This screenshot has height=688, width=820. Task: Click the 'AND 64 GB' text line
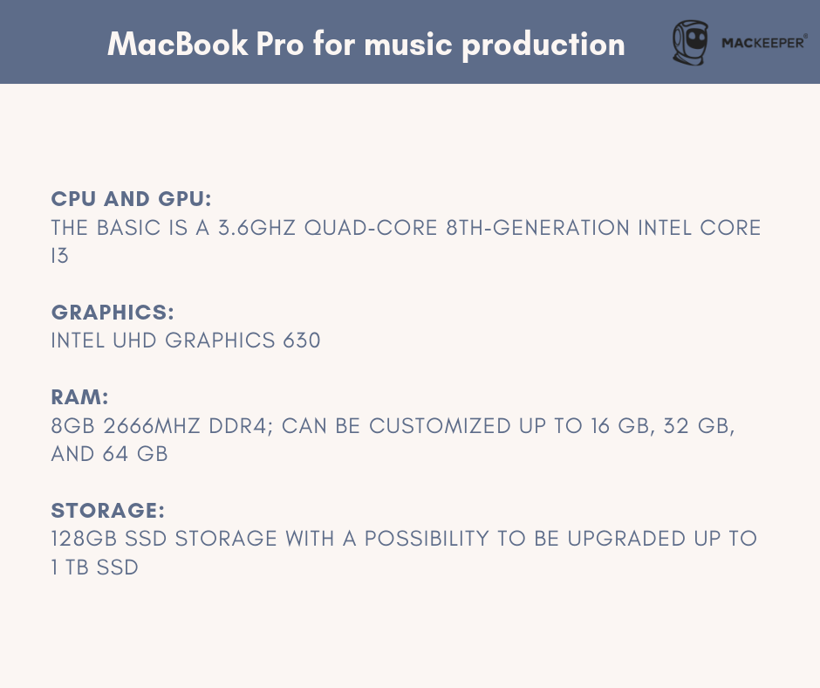[x=109, y=454]
